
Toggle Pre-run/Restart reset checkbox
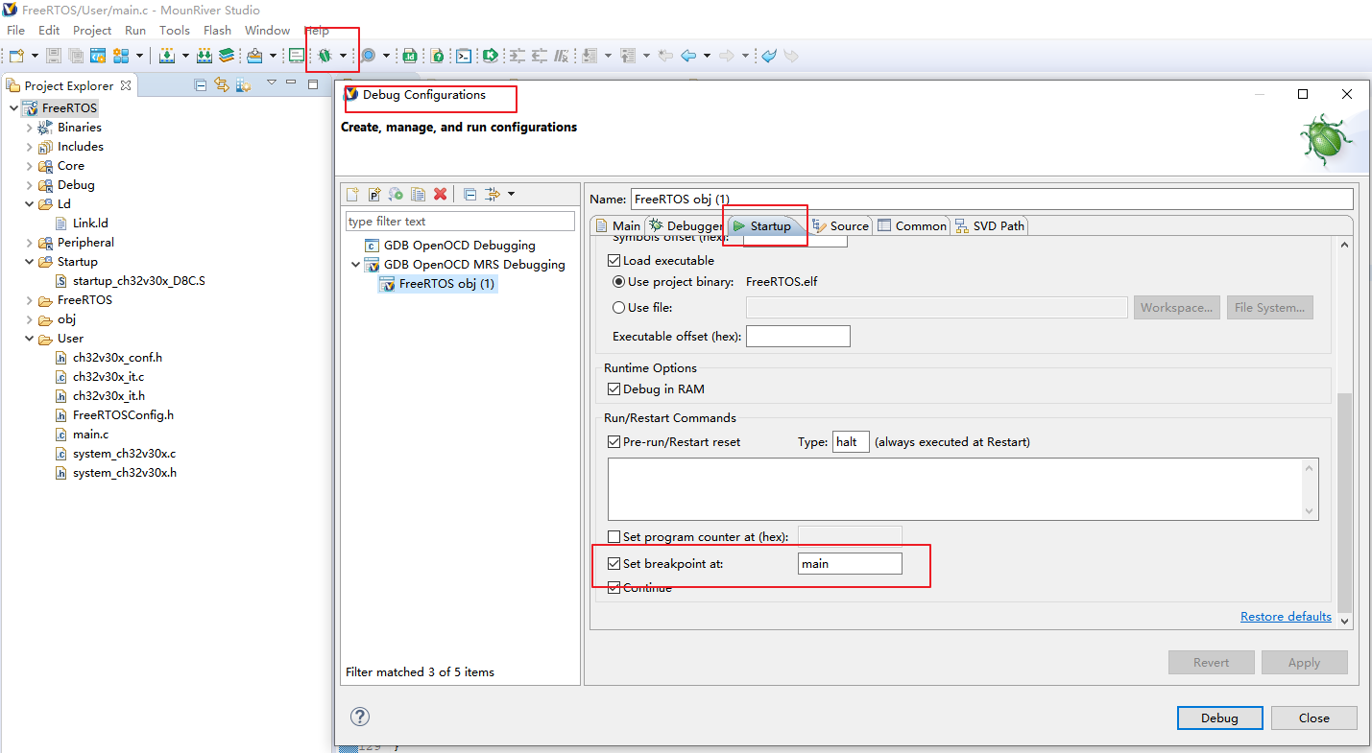click(x=614, y=442)
